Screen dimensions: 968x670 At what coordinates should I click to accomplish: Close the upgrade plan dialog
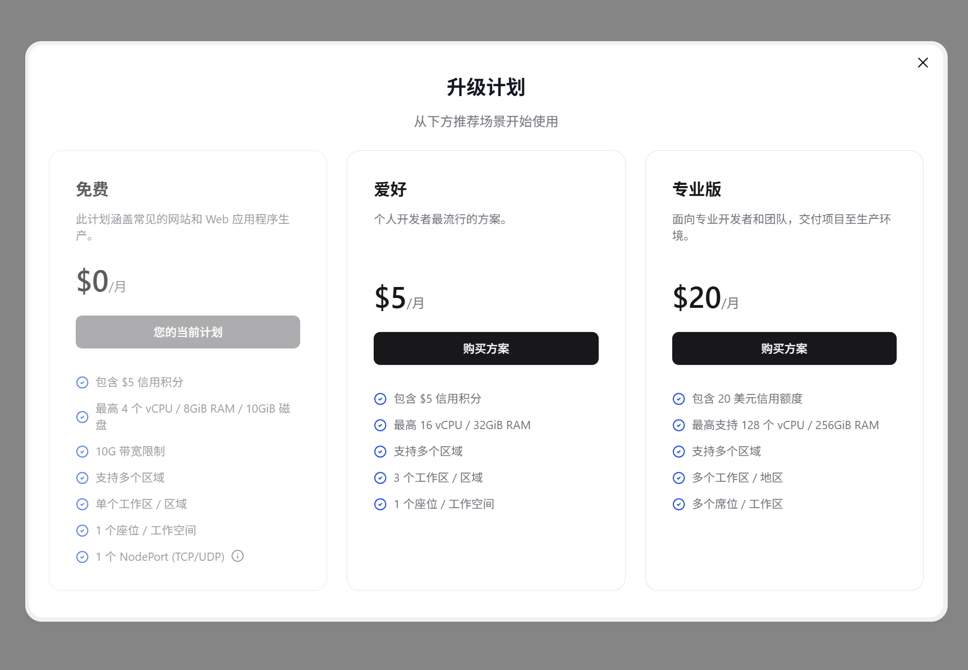coord(922,63)
